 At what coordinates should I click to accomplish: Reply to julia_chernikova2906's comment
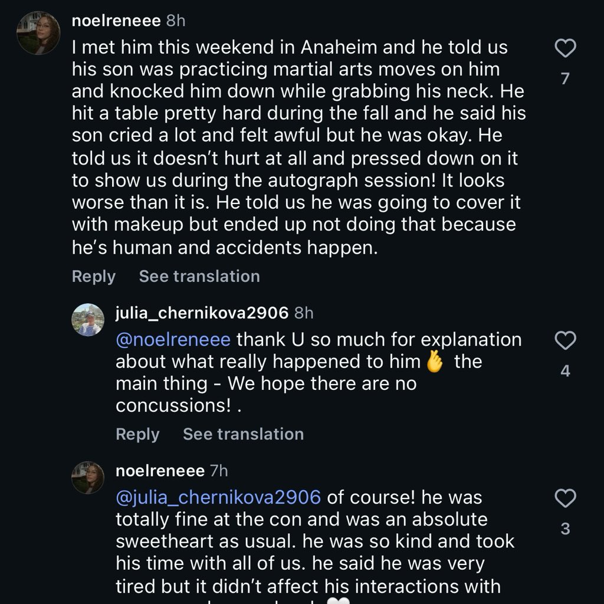coord(137,434)
